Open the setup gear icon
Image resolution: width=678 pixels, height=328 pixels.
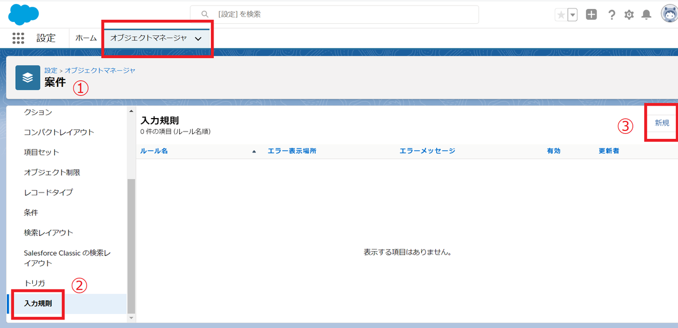click(x=629, y=15)
